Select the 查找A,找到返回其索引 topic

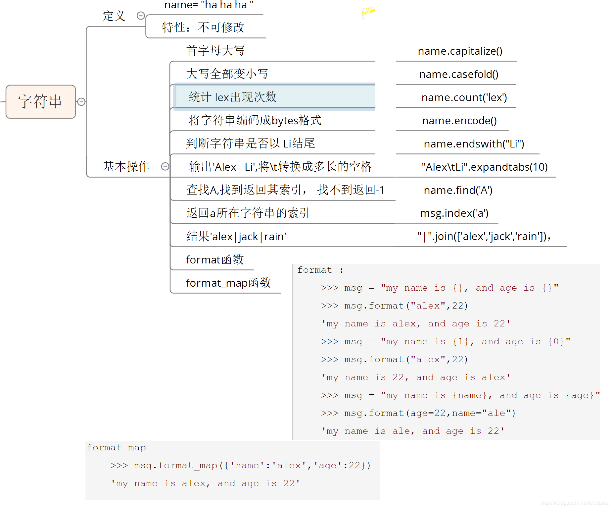(285, 190)
